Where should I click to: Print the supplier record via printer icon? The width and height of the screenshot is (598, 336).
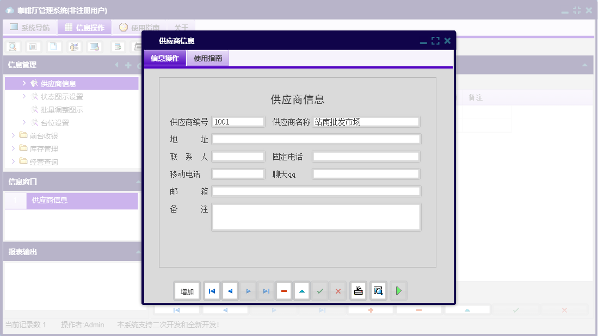(358, 290)
